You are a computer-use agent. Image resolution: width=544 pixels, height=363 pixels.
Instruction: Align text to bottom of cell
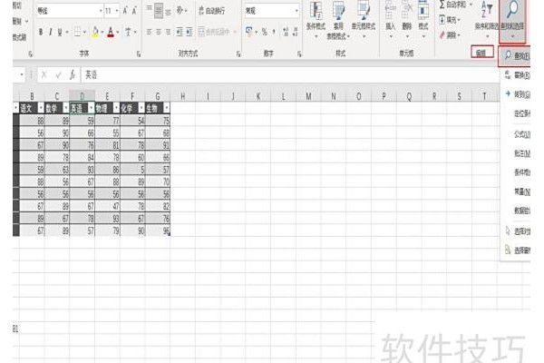tap(169, 11)
